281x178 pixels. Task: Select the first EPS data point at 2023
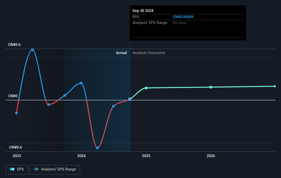point(16,113)
